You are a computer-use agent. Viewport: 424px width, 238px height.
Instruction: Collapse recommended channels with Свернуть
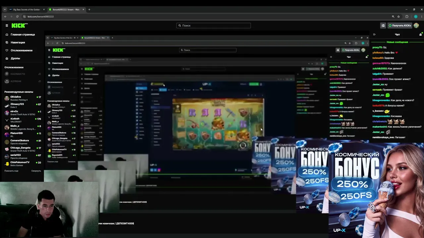36,171
